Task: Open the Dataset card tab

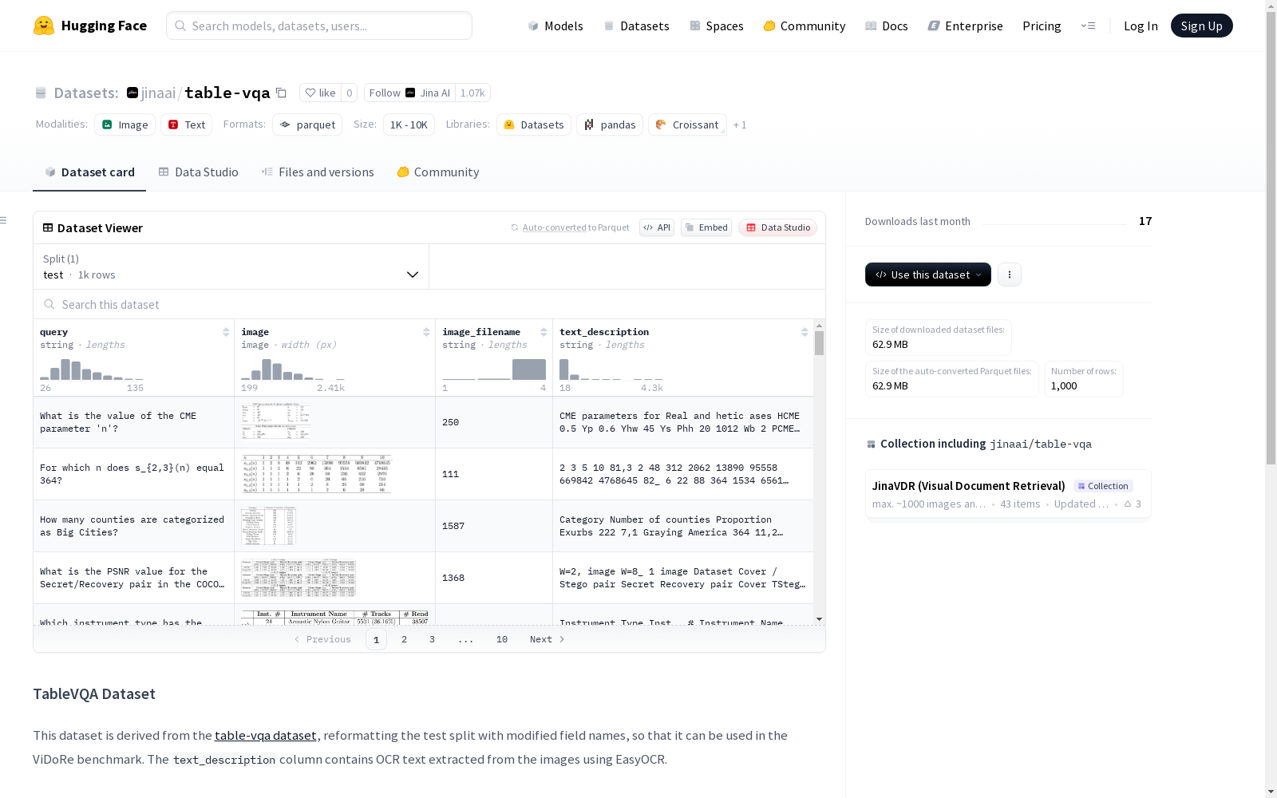Action: (89, 172)
